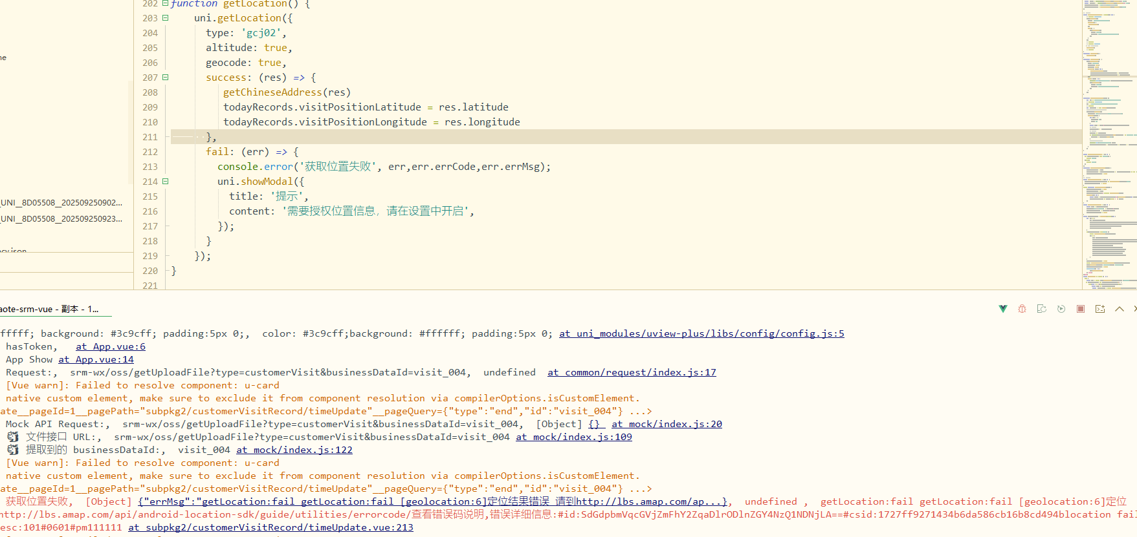This screenshot has width=1137, height=537.
Task: Collapse code fold at line 203
Action: 165,18
